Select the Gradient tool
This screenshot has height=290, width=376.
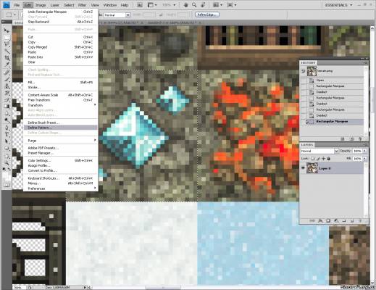7,107
